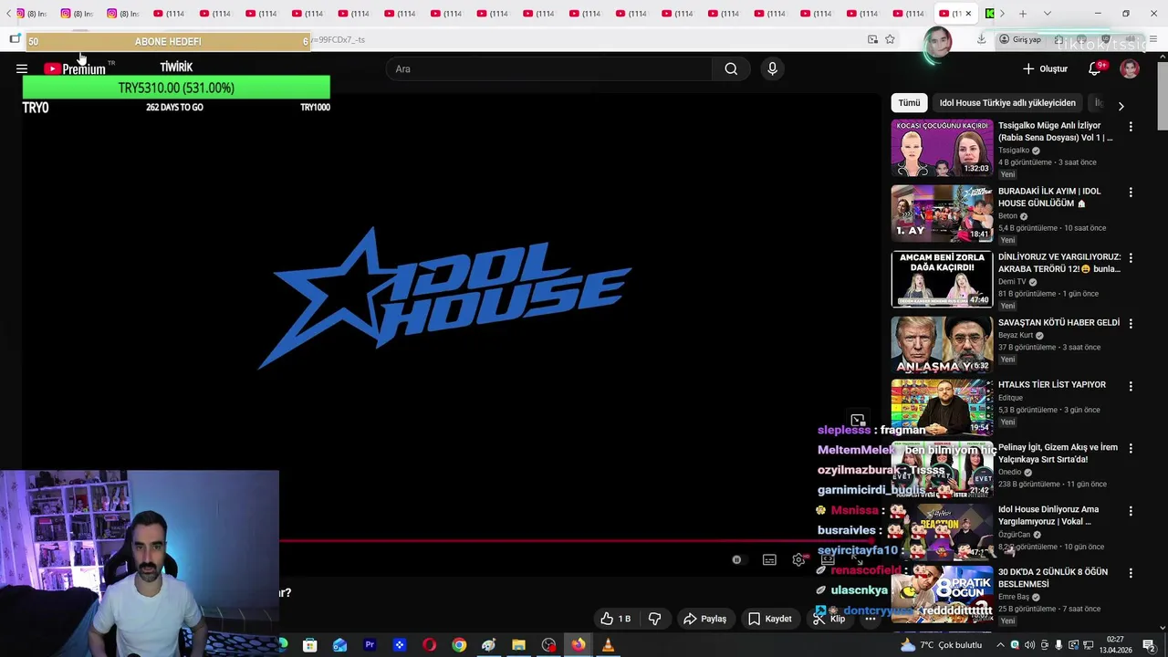The image size is (1168, 657).
Task: Open the YouTube hamburger guide menu
Action: (x=22, y=68)
